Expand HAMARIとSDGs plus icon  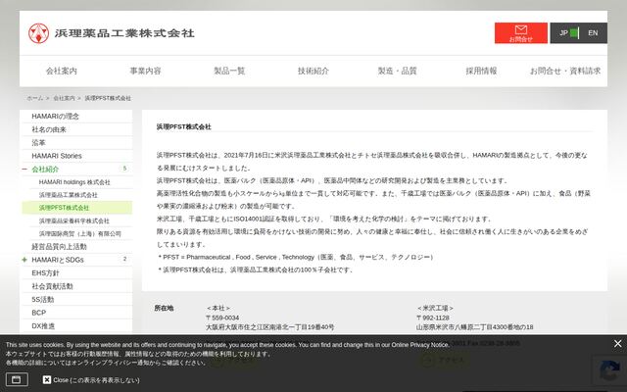(x=24, y=260)
